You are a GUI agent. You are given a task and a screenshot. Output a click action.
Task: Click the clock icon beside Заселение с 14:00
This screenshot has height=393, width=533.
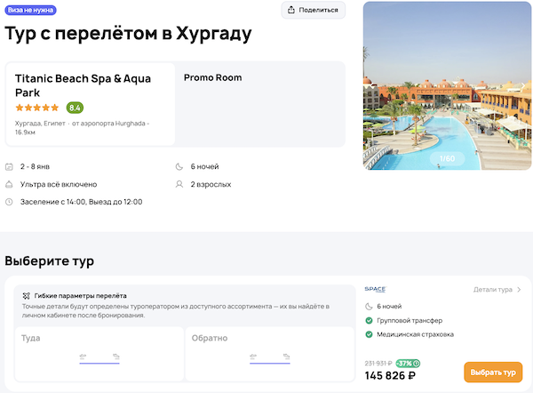point(9,202)
